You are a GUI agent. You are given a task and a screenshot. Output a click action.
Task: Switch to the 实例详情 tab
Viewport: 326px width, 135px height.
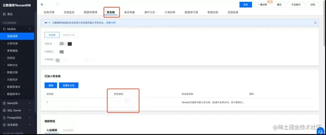pos(49,12)
